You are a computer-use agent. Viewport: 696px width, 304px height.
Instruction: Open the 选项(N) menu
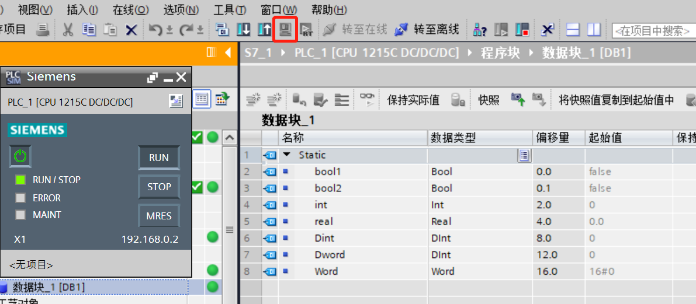click(x=181, y=10)
